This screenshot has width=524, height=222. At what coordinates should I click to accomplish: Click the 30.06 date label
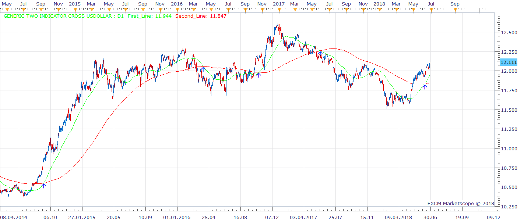[430, 218]
